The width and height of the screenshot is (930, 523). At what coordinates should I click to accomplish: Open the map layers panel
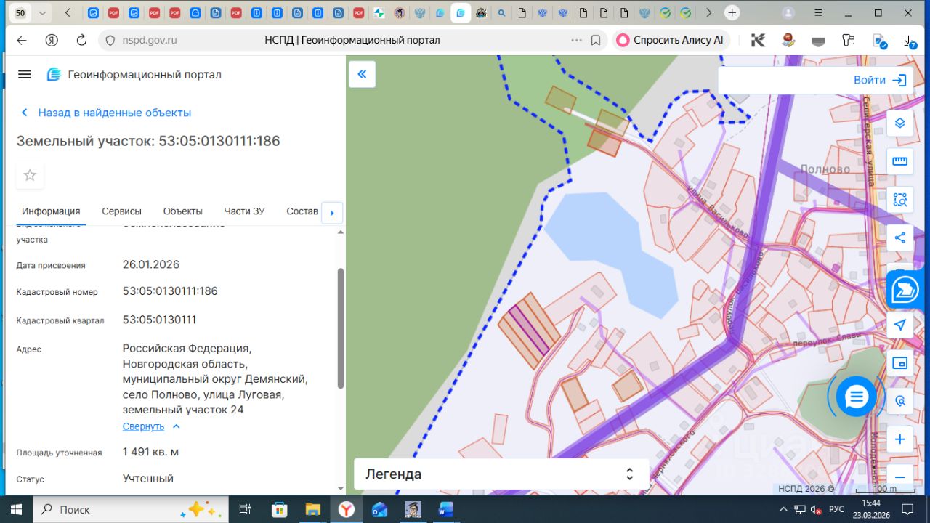point(899,123)
